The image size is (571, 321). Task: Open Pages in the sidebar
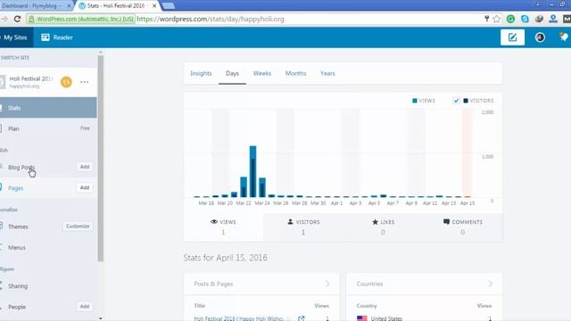(x=15, y=188)
